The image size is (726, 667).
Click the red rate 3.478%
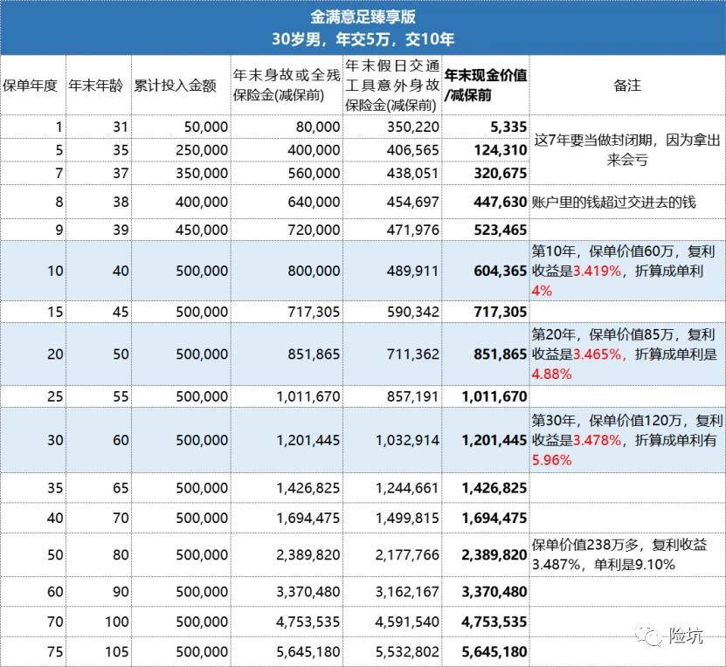(597, 440)
